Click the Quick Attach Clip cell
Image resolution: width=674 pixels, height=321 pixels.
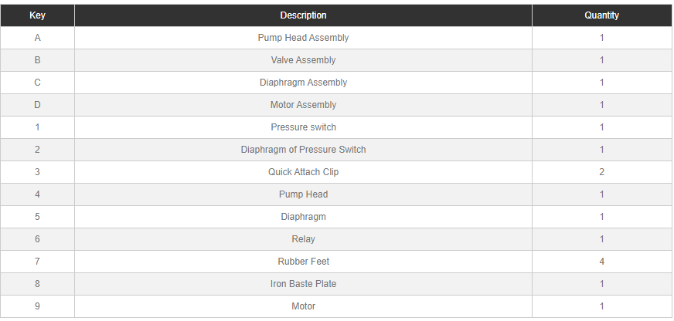pos(303,172)
